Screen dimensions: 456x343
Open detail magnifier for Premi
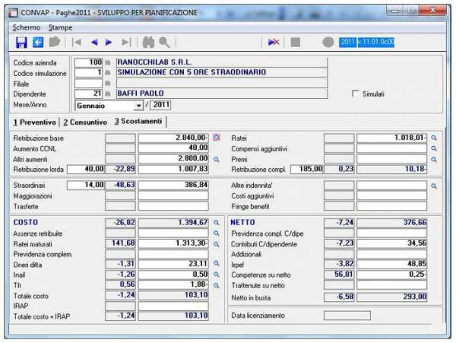tap(434, 160)
